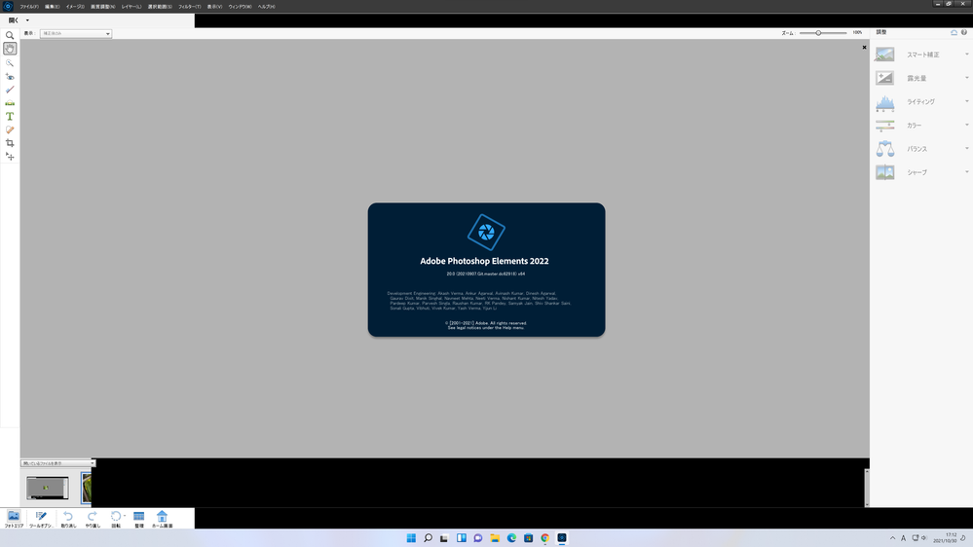Open the イメージ (Image) menu
Screen dimensions: 973x547
coord(75,6)
